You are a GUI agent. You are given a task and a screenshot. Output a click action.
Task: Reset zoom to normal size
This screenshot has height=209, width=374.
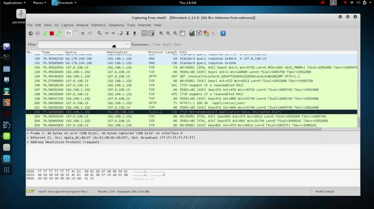coord(175,33)
